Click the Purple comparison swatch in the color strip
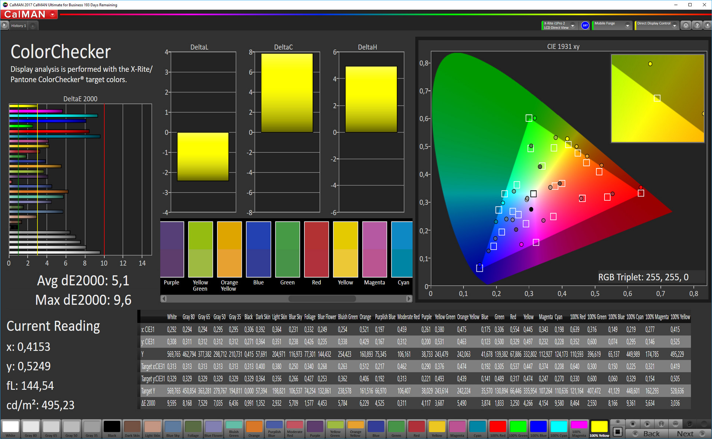 click(172, 249)
